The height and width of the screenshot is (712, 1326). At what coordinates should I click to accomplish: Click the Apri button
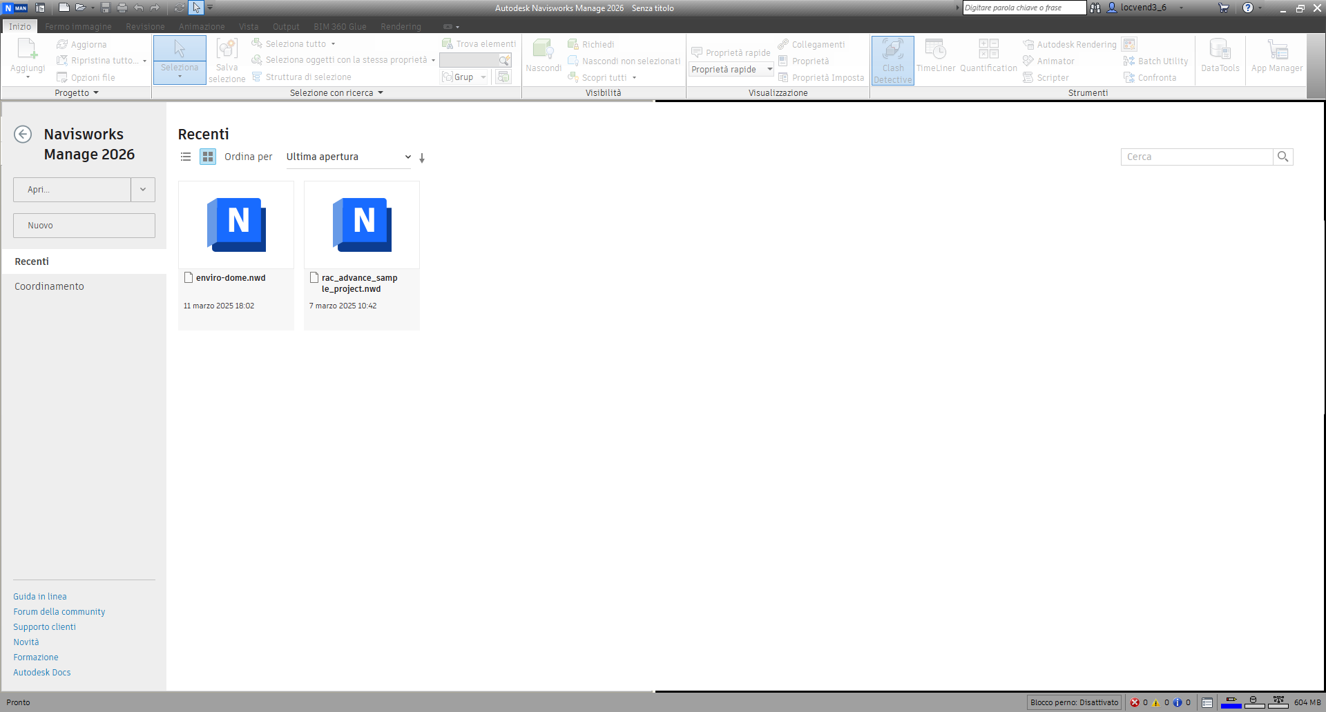point(72,190)
